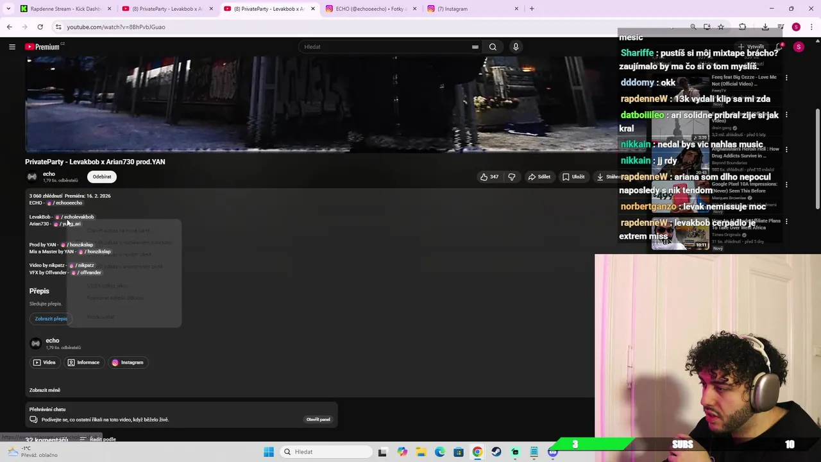821x462 pixels.
Task: Open Feeq feat Big Cezze Love Me Not video
Action: 743,80
